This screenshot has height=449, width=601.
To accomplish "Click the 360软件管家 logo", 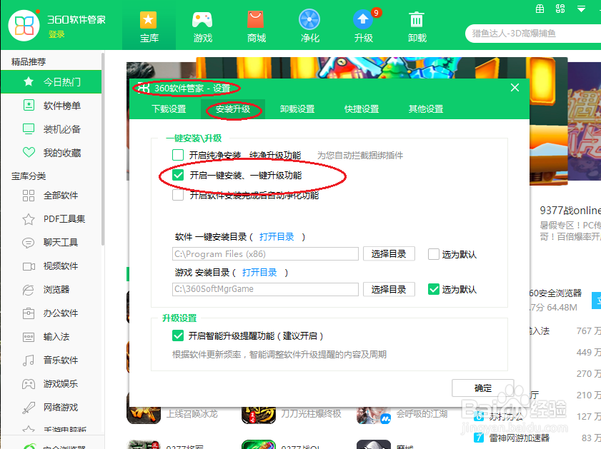I will [x=24, y=26].
